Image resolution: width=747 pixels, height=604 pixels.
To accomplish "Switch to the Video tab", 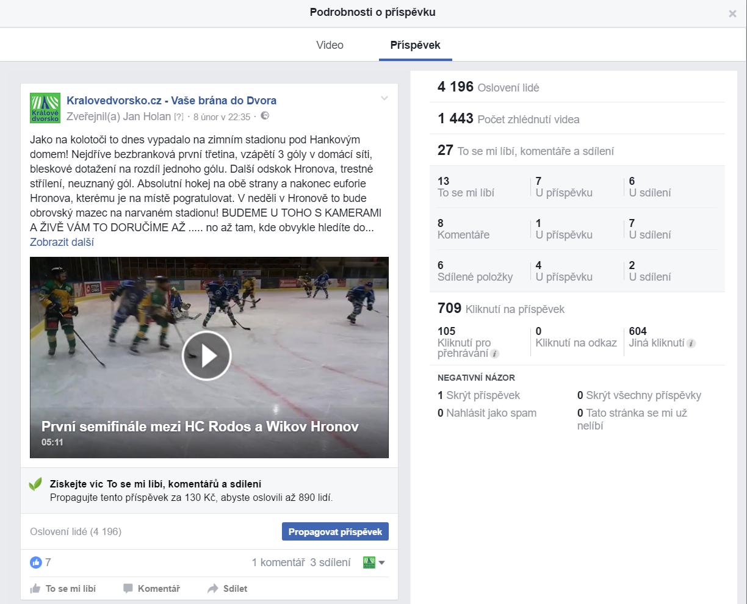I will pos(330,45).
